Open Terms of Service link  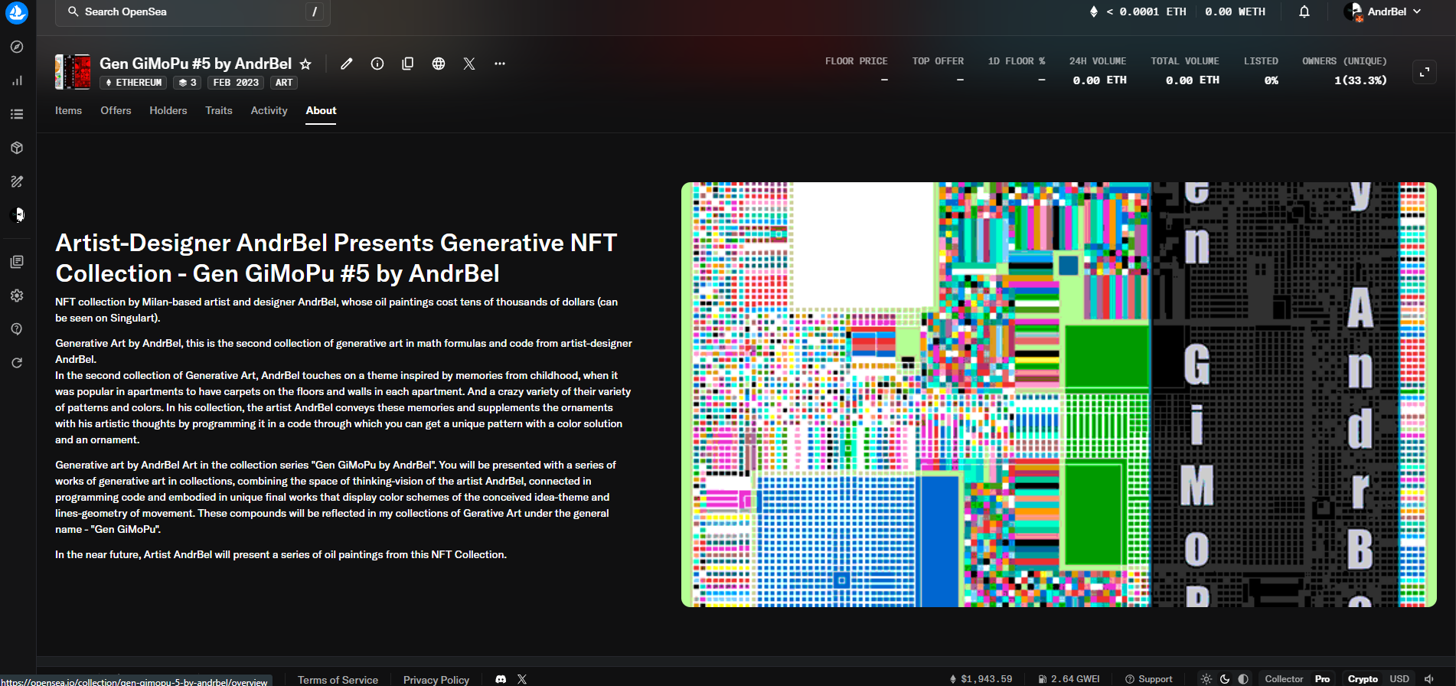338,680
